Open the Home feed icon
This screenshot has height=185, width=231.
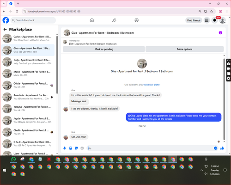[92, 20]
